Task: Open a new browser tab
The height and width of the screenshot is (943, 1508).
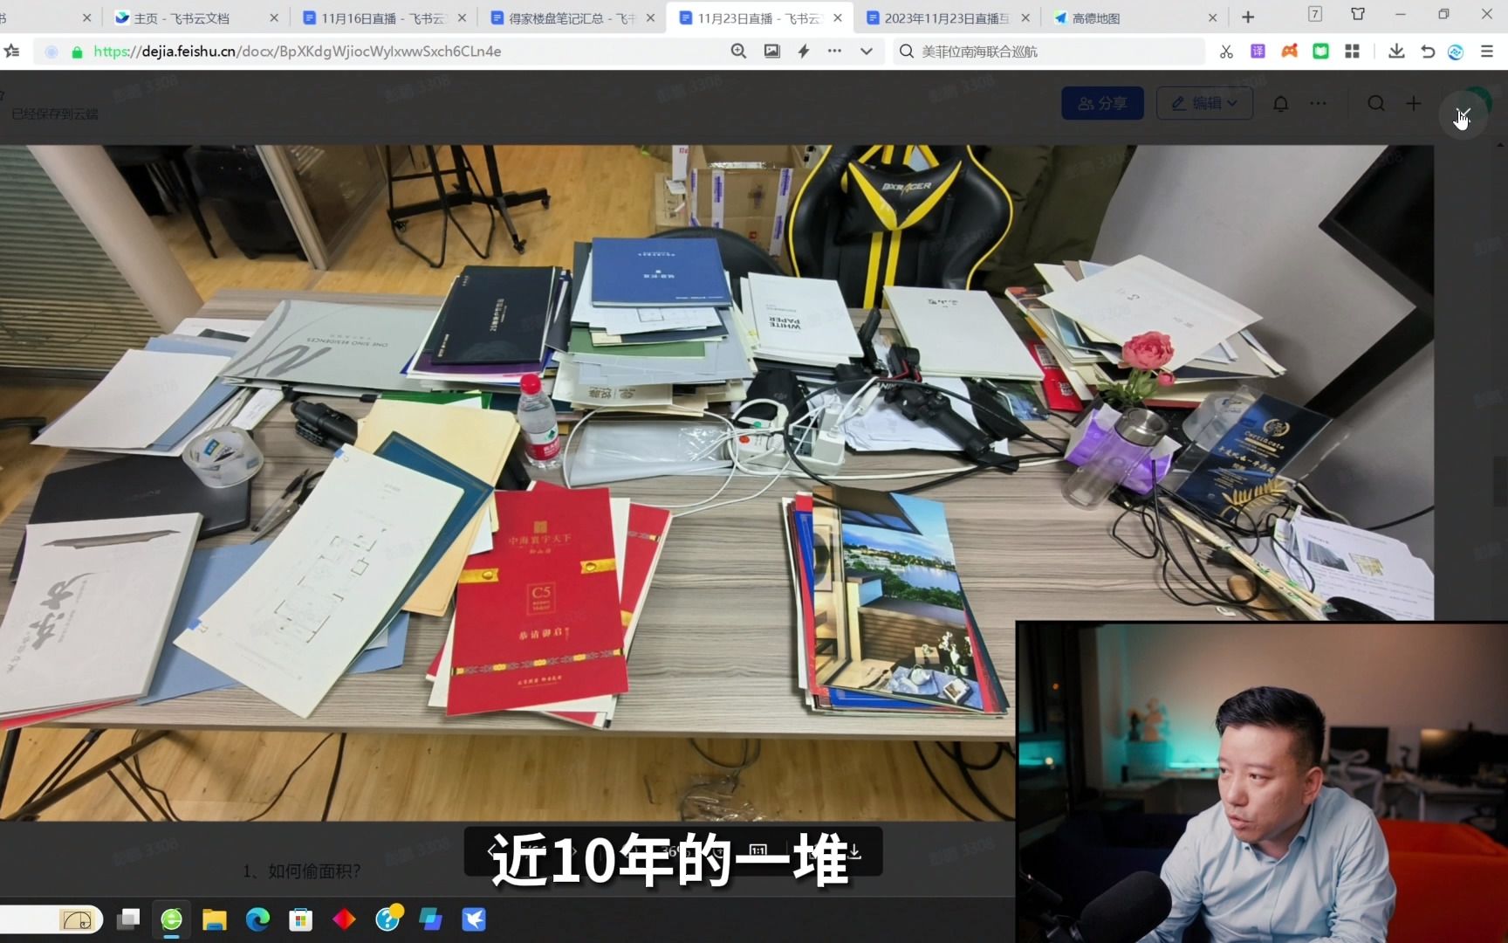Action: pos(1248,17)
